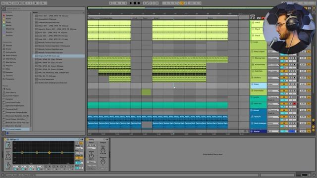Viewport: 317px width, 178px height.
Task: Stop playback with the Stop button
Action: coord(135,3)
